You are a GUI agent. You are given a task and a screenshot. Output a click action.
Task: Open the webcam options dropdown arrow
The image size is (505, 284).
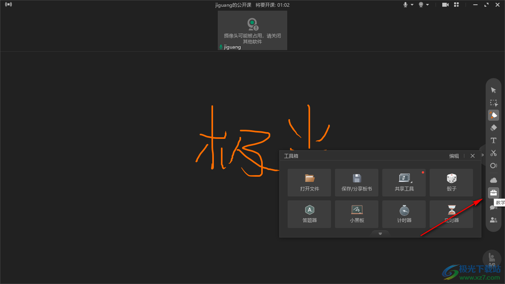click(428, 5)
